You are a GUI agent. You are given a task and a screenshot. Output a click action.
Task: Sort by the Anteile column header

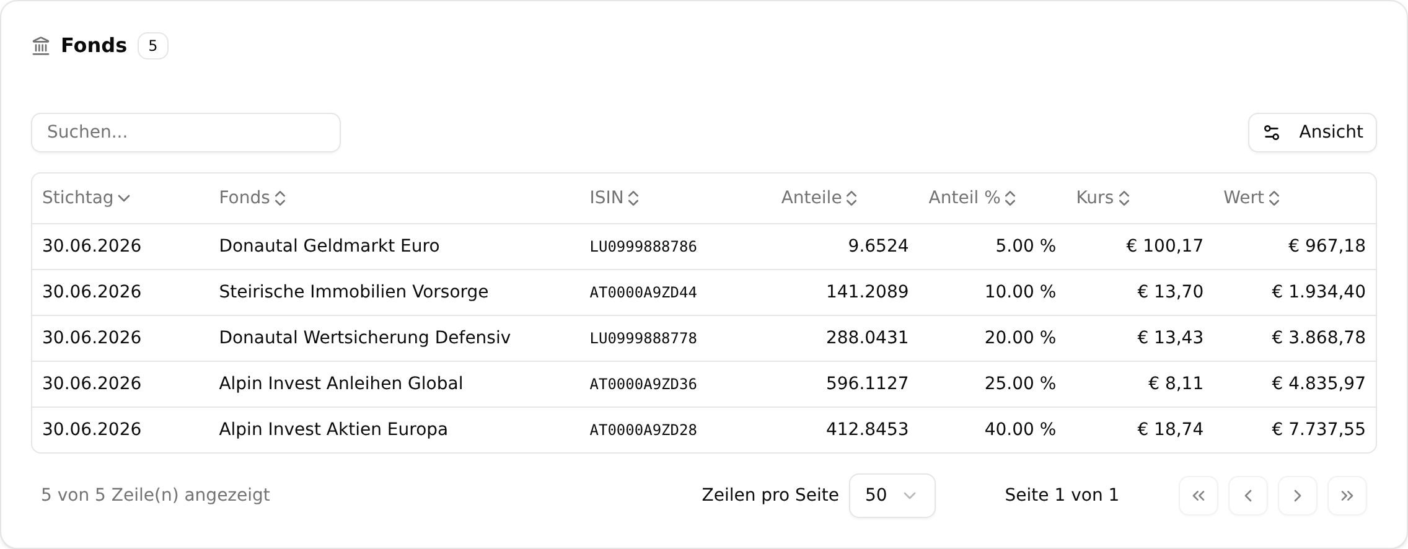click(x=819, y=198)
